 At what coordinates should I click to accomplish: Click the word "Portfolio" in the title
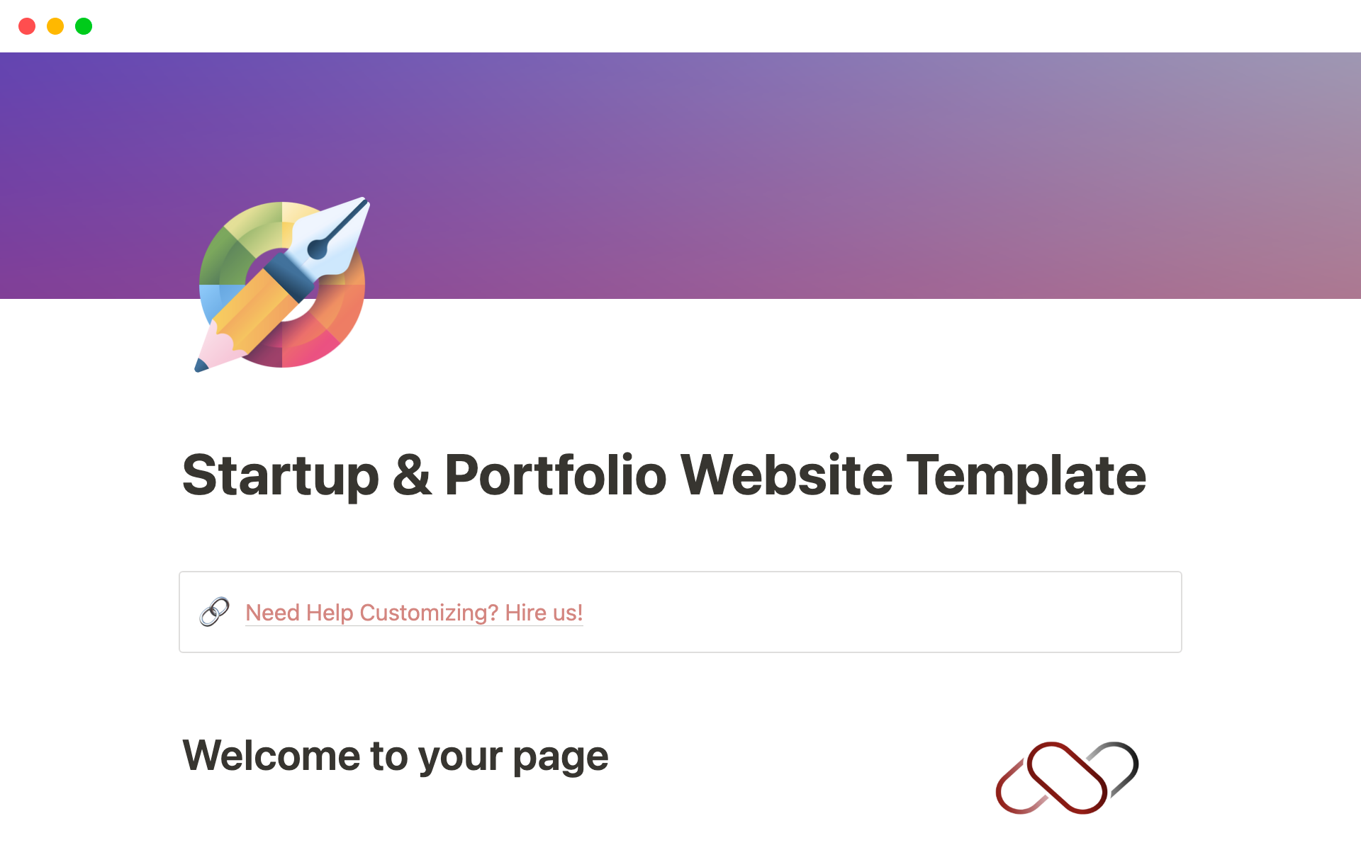[x=555, y=476]
